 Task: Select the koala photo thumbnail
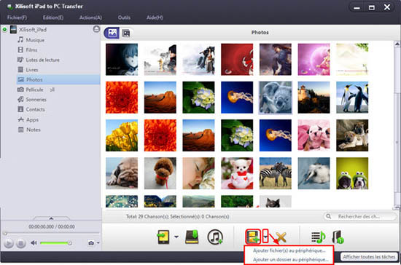click(276, 98)
